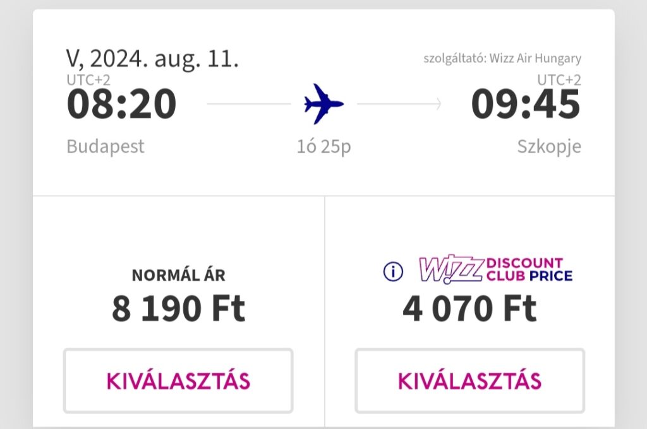Click the Wizz Discount Club info icon
This screenshot has width=647, height=429.
[393, 272]
